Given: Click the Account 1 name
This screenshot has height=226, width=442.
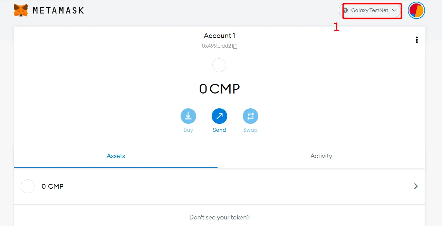Looking at the screenshot, I should click(219, 36).
